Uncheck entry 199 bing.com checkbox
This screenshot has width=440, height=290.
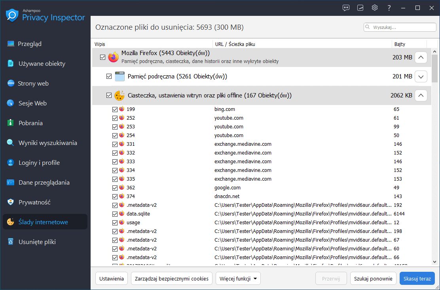point(115,109)
